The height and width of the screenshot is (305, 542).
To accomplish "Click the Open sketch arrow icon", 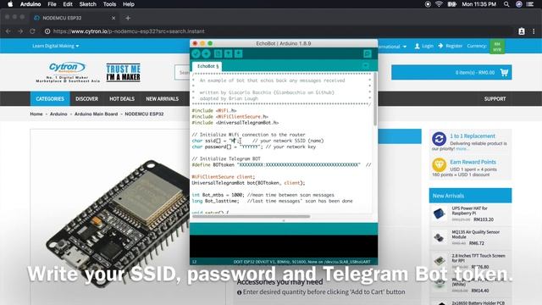I will click(228, 53).
